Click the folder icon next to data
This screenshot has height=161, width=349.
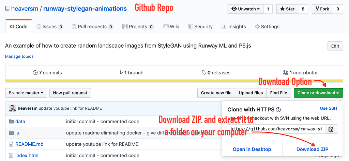pos(11,122)
